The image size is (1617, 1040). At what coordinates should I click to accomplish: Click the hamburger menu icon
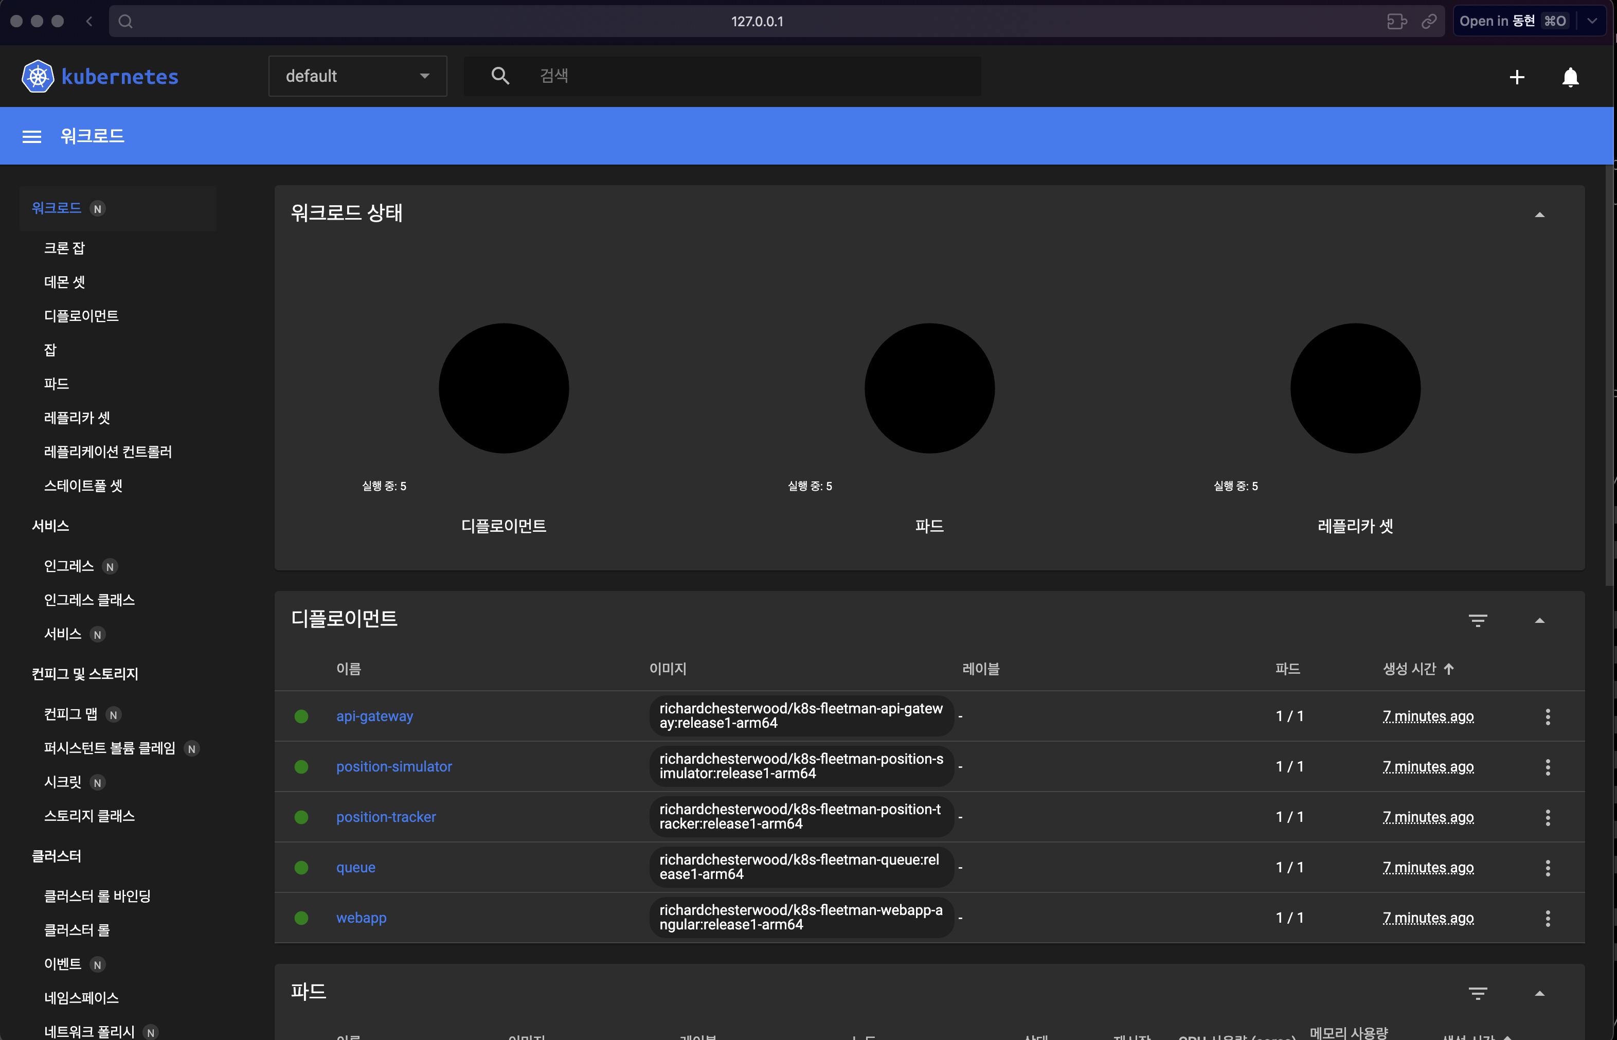click(32, 136)
